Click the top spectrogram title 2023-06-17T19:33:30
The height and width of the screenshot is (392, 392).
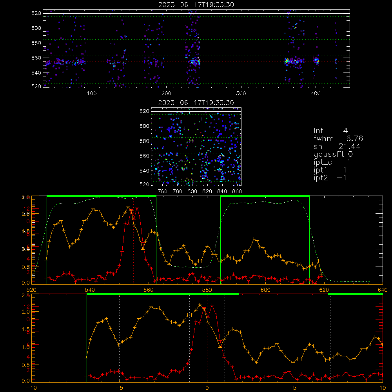(x=196, y=5)
